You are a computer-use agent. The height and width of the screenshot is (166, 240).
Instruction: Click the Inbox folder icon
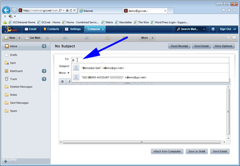tap(7, 46)
